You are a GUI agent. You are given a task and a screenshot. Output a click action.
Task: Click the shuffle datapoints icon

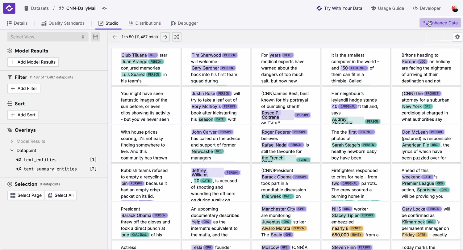177,37
